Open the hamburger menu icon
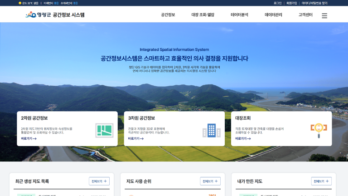The width and height of the screenshot is (348, 196). click(324, 15)
